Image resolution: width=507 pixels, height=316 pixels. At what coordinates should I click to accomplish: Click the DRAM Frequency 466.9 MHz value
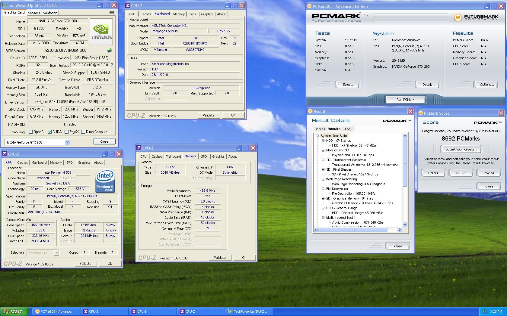(208, 191)
